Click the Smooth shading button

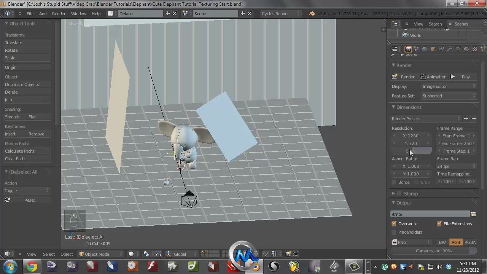15,116
